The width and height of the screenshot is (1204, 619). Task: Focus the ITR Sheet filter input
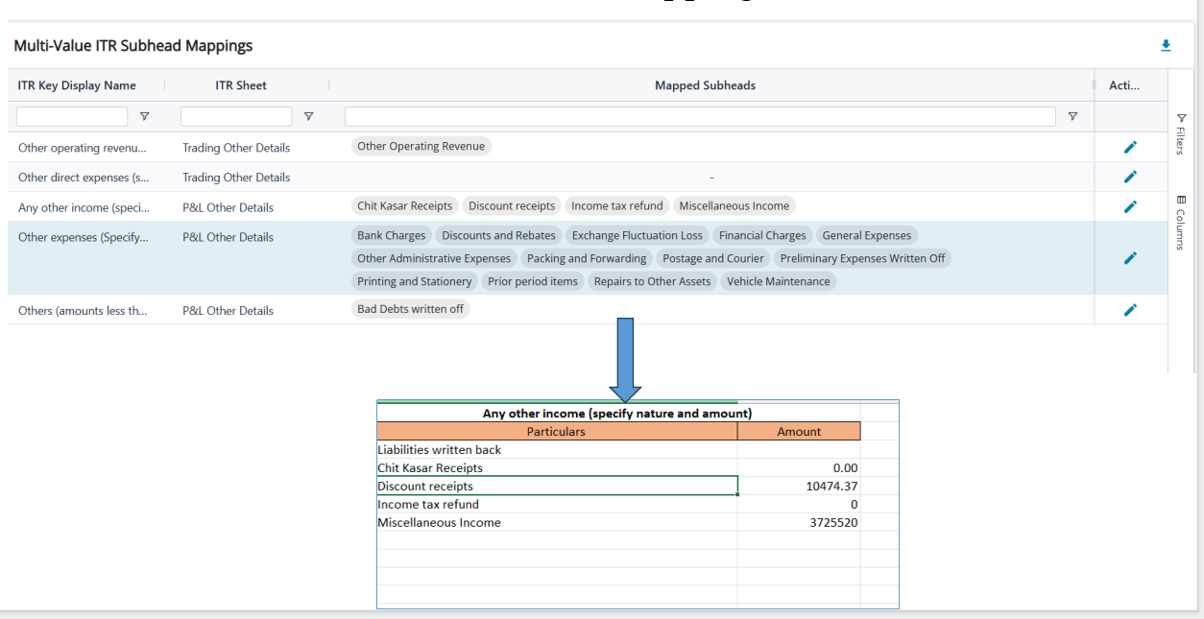[236, 116]
